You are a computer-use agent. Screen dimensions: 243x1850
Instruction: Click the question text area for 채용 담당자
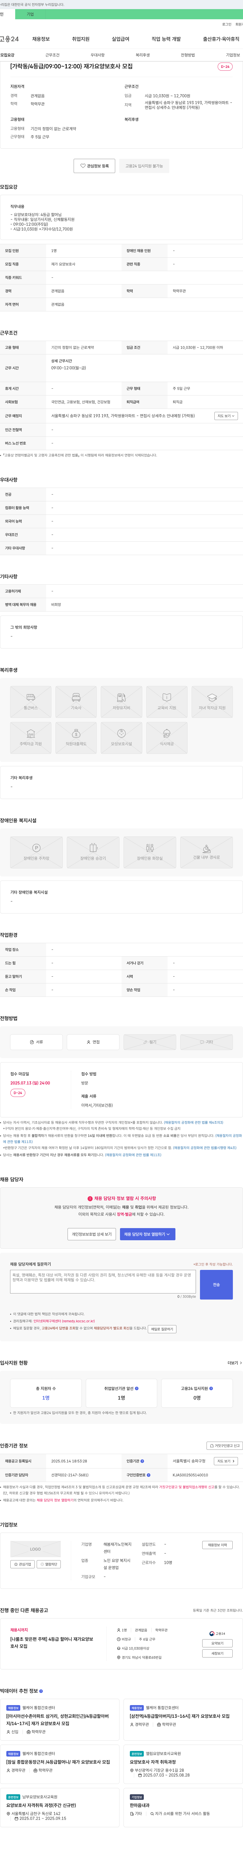(x=103, y=1283)
